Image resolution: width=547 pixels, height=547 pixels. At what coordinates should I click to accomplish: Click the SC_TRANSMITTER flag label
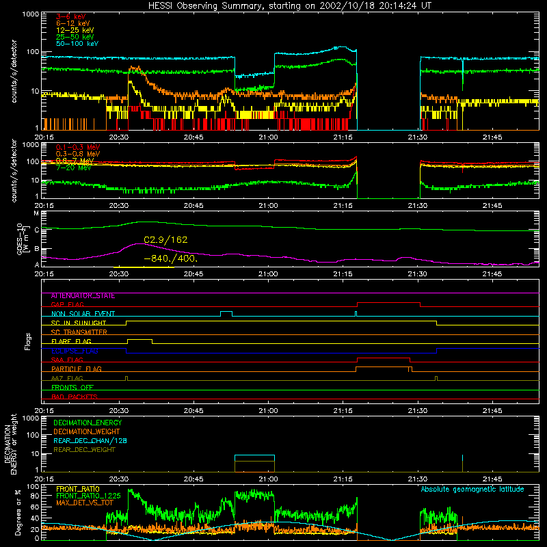79,332
